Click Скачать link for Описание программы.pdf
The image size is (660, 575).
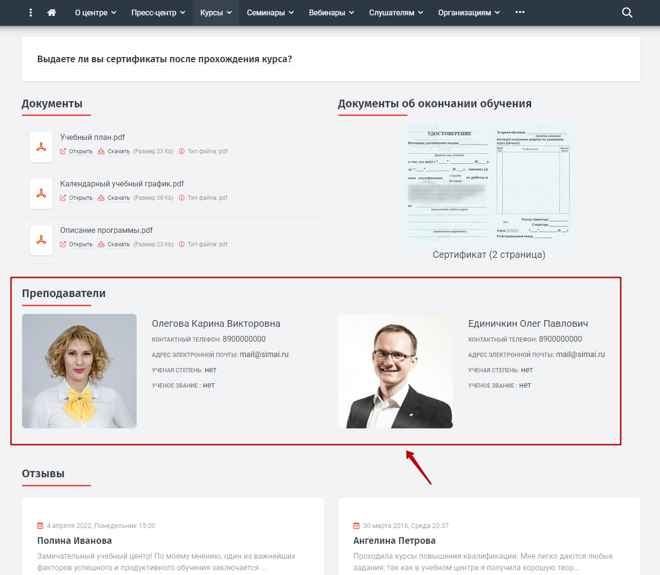click(114, 244)
